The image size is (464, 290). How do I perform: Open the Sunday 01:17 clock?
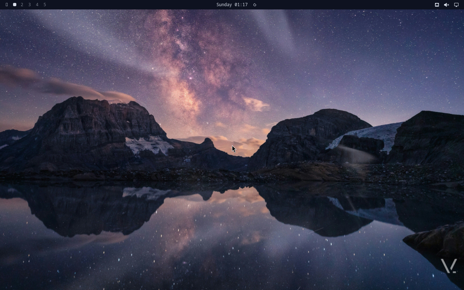[x=232, y=5]
